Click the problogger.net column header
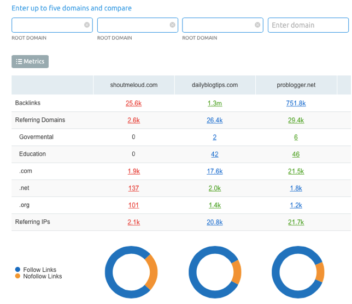 296,85
